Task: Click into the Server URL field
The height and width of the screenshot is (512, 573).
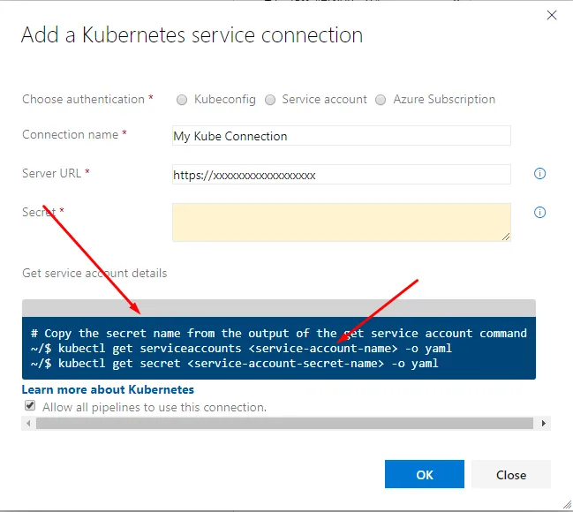Action: point(341,175)
